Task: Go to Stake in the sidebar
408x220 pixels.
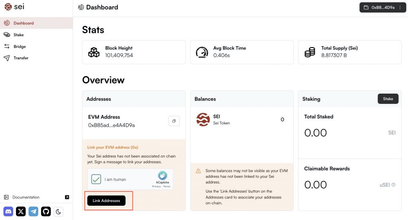Action: point(18,35)
